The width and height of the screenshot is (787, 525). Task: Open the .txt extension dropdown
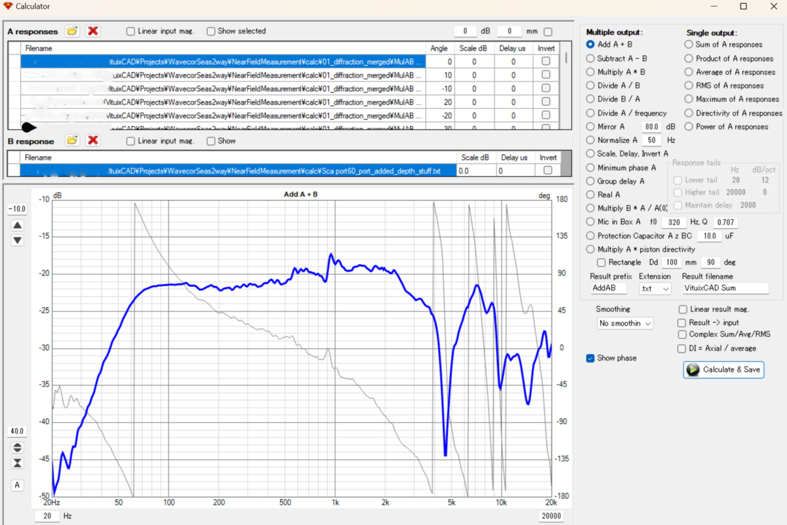pyautogui.click(x=655, y=288)
